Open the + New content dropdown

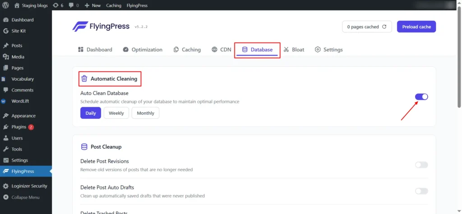pos(92,5)
